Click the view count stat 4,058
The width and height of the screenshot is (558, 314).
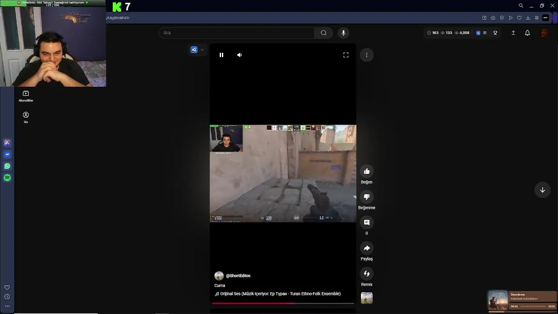[462, 33]
